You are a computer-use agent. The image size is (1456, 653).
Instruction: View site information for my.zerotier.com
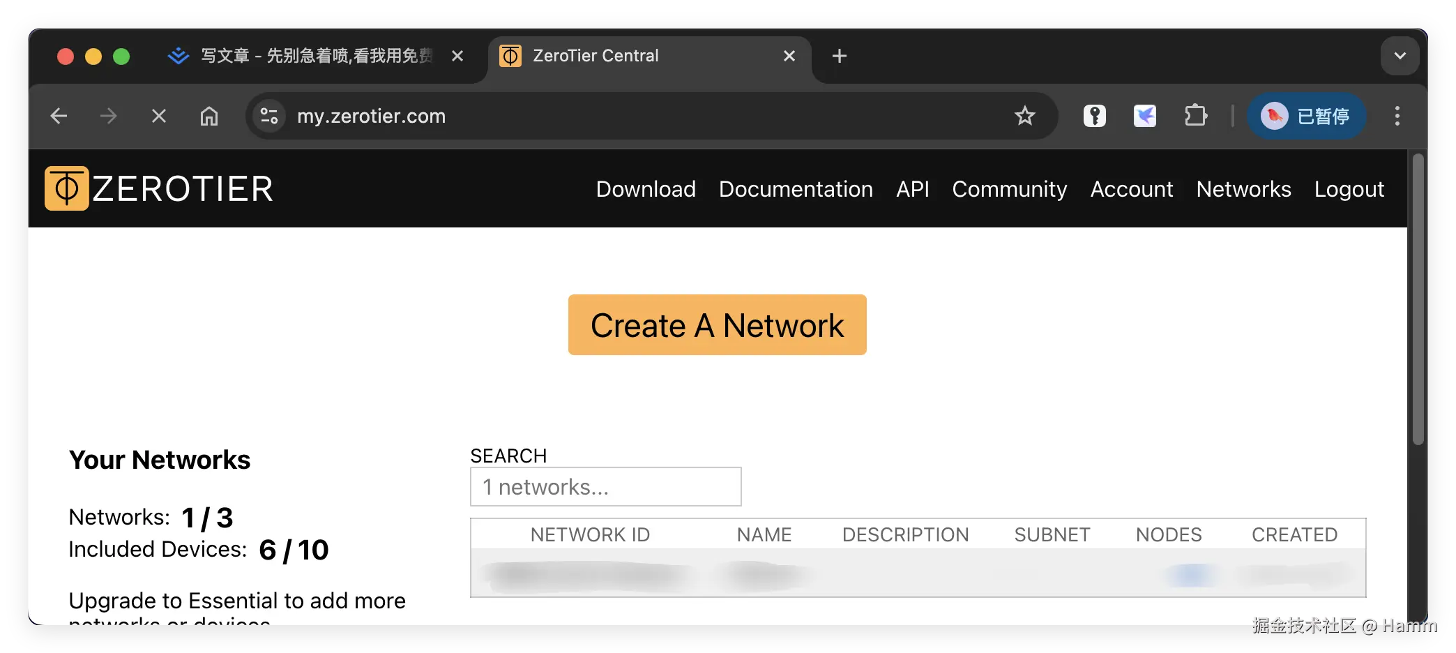(269, 116)
